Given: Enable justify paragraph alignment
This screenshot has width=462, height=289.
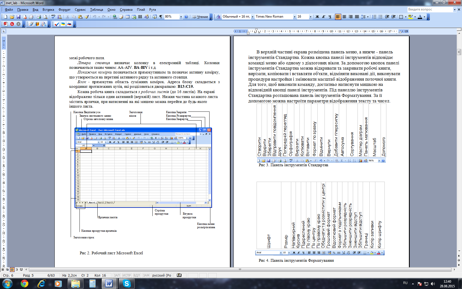Looking at the screenshot, I should 357,17.
